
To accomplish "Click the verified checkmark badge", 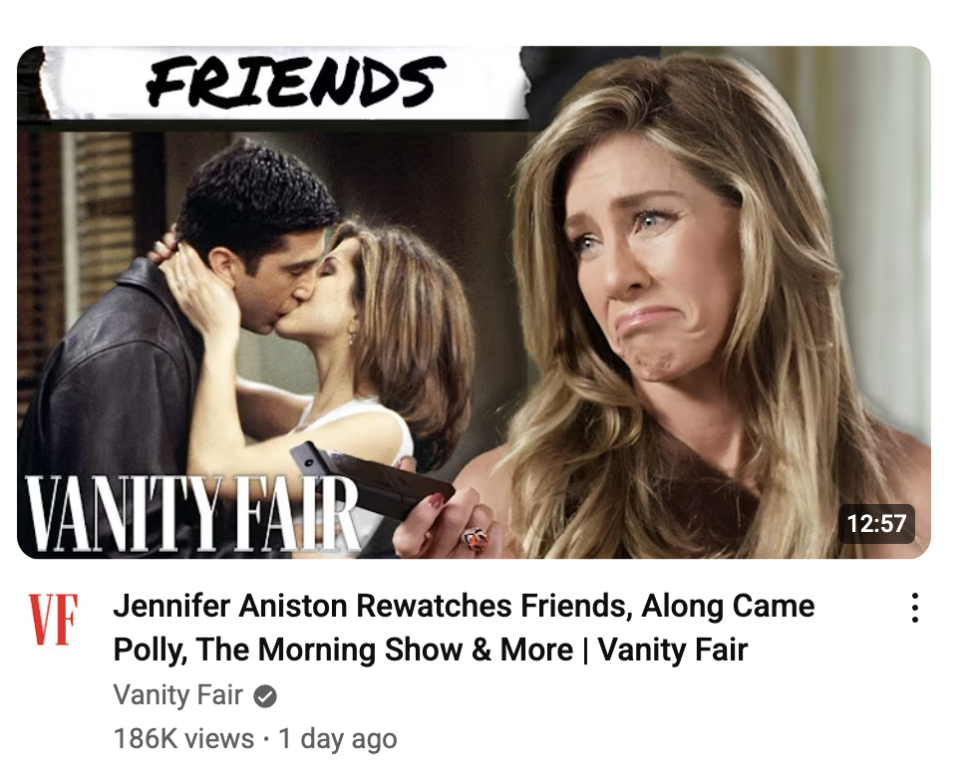I will point(265,696).
